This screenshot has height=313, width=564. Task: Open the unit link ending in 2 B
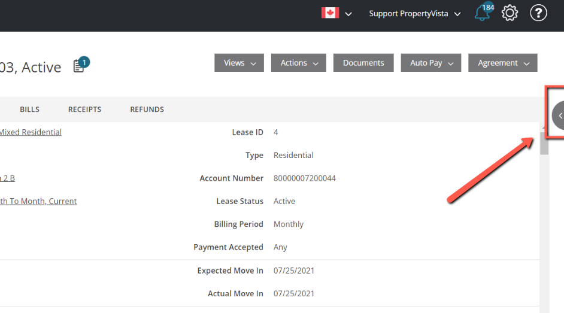tap(7, 178)
